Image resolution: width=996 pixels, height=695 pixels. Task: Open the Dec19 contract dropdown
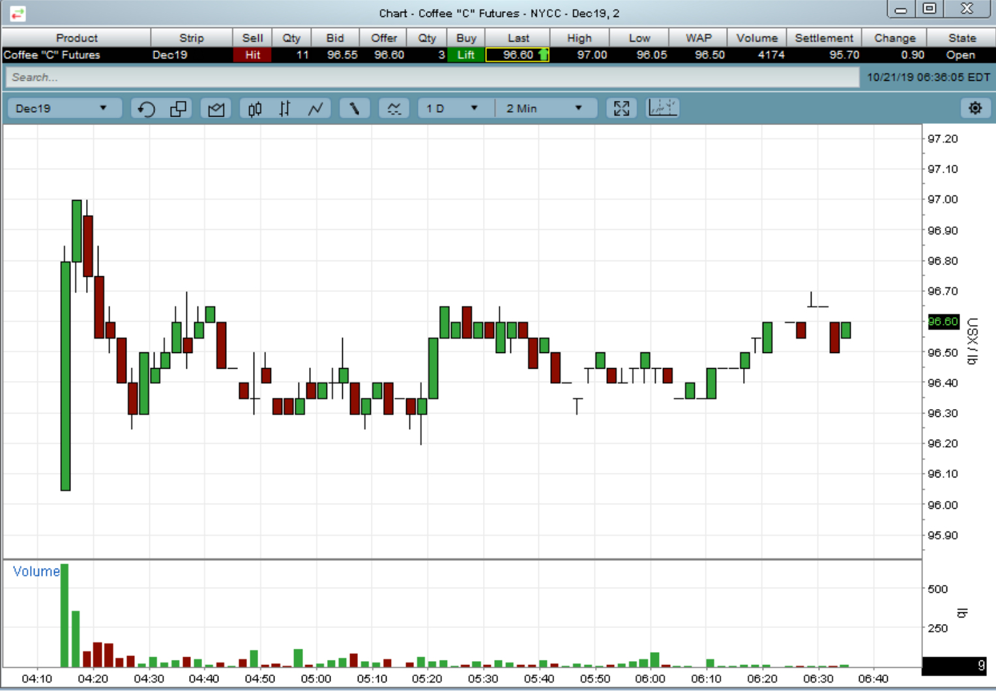pos(64,109)
